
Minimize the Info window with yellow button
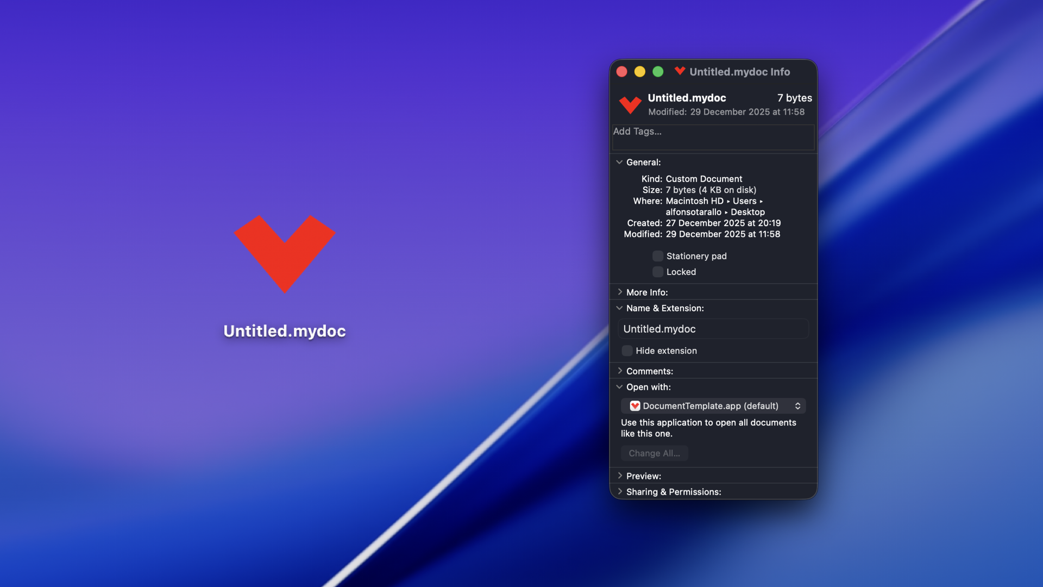point(640,72)
